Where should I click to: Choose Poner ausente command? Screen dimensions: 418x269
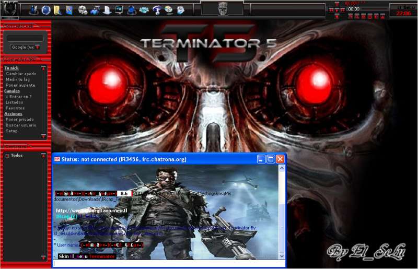[20, 85]
